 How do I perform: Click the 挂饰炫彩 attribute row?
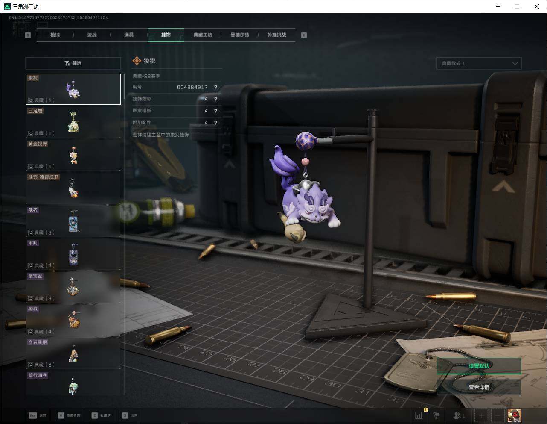(x=177, y=99)
